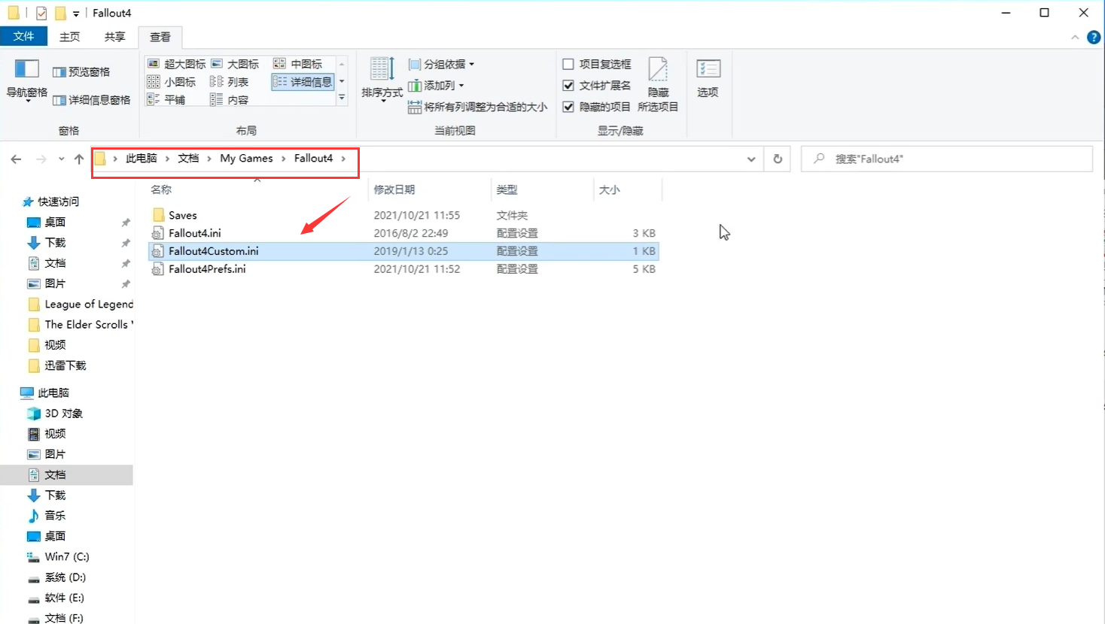Image resolution: width=1105 pixels, height=624 pixels.
Task: Click the Properties quick access toolbar icon
Action: 41,13
